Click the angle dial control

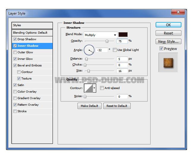pos(89,50)
